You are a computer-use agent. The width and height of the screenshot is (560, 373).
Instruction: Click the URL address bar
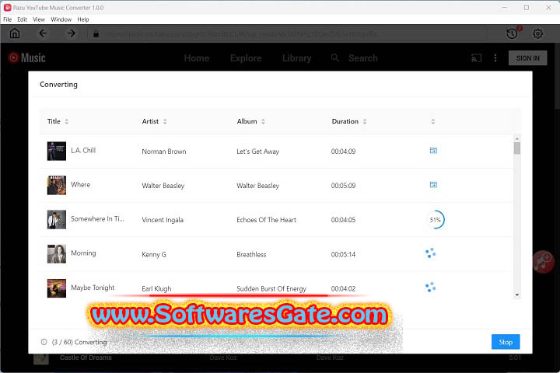click(x=288, y=34)
